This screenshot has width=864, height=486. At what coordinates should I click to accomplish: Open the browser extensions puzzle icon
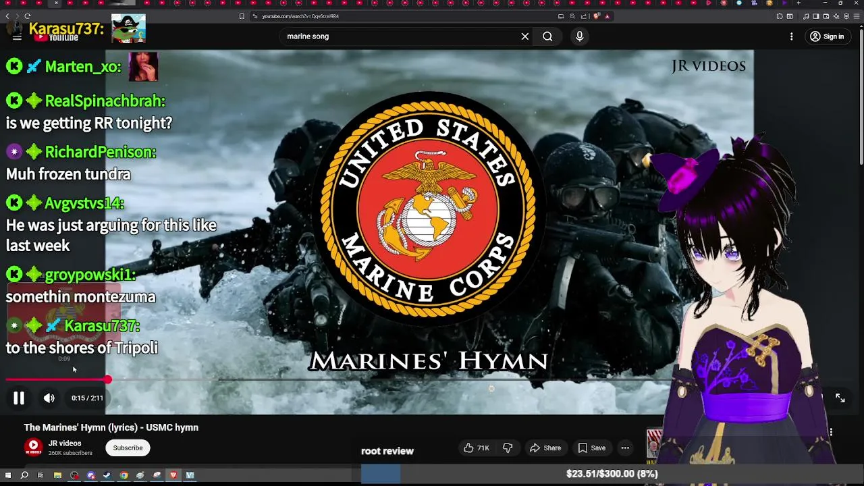(780, 16)
